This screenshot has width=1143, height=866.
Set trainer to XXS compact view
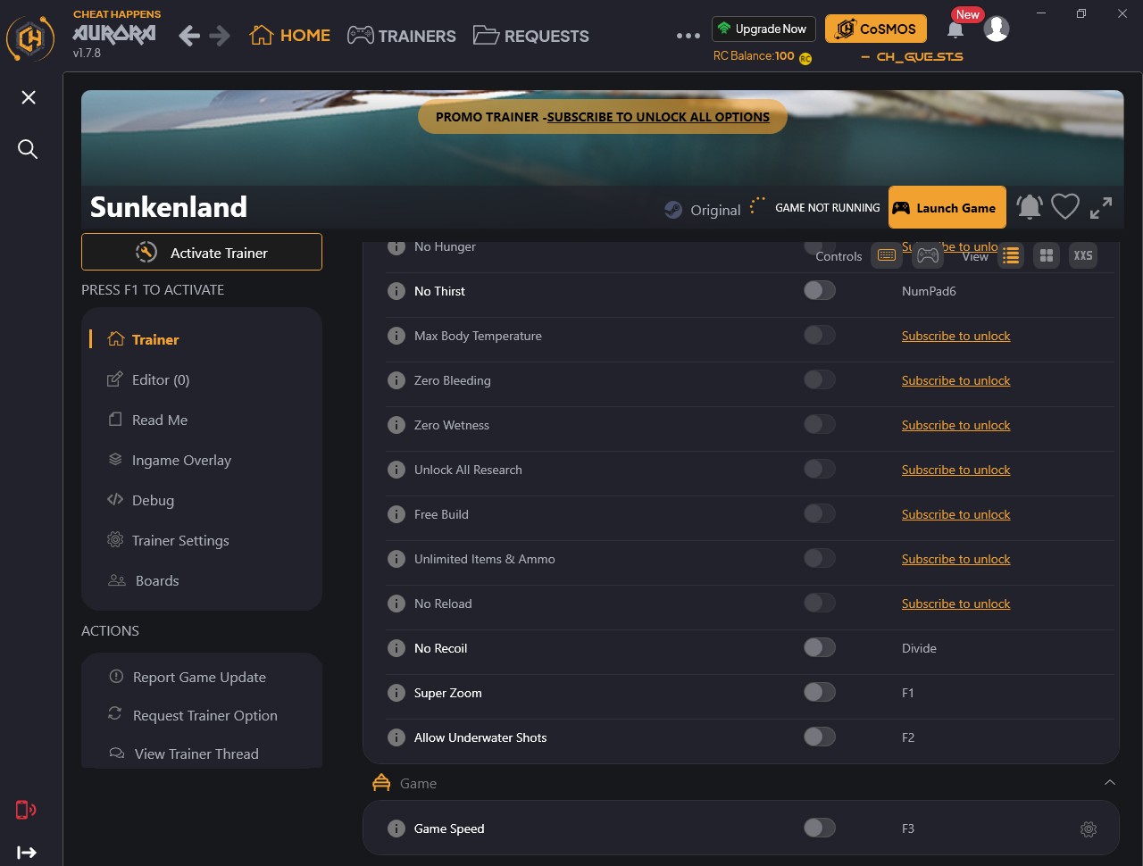point(1082,255)
